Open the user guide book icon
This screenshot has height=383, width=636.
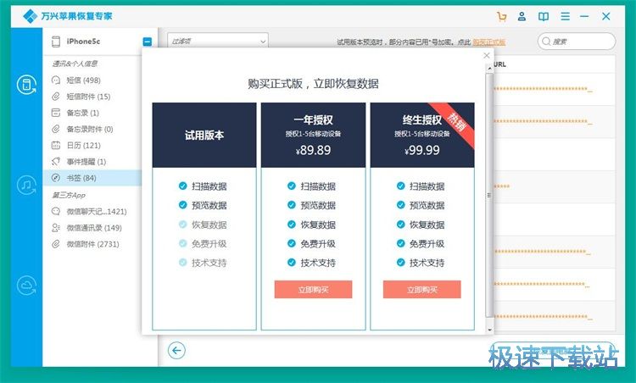click(543, 16)
